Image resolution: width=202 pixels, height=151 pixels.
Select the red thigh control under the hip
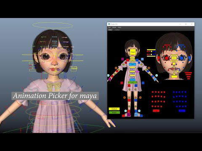[x=129, y=86]
